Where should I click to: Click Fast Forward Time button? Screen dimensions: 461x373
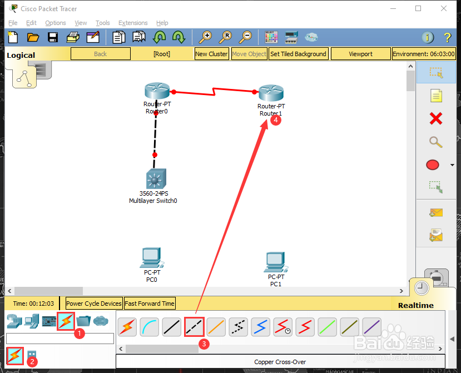pos(150,304)
